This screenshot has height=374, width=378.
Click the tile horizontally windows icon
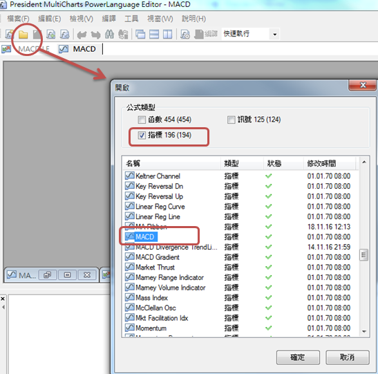pos(154,35)
